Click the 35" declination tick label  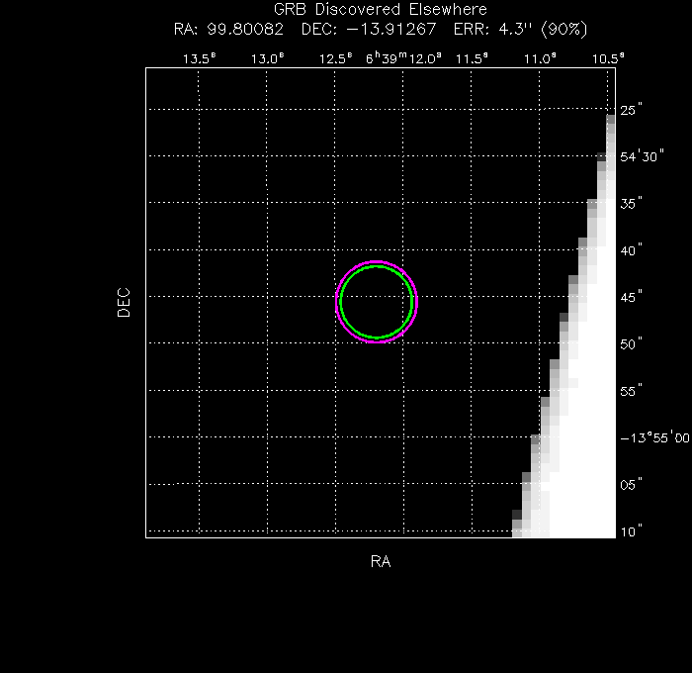[631, 203]
